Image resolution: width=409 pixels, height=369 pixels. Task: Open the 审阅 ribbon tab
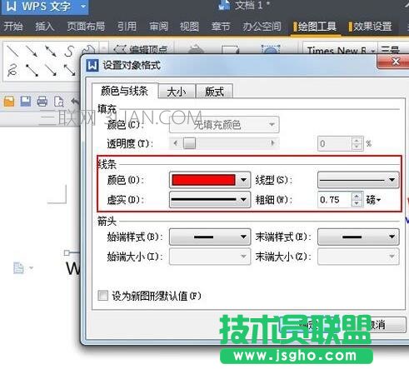point(158,27)
